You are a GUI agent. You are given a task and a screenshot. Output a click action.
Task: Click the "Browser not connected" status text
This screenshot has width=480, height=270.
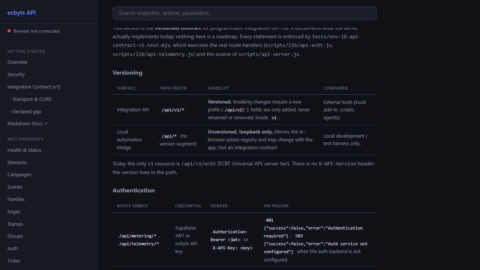pyautogui.click(x=36, y=31)
